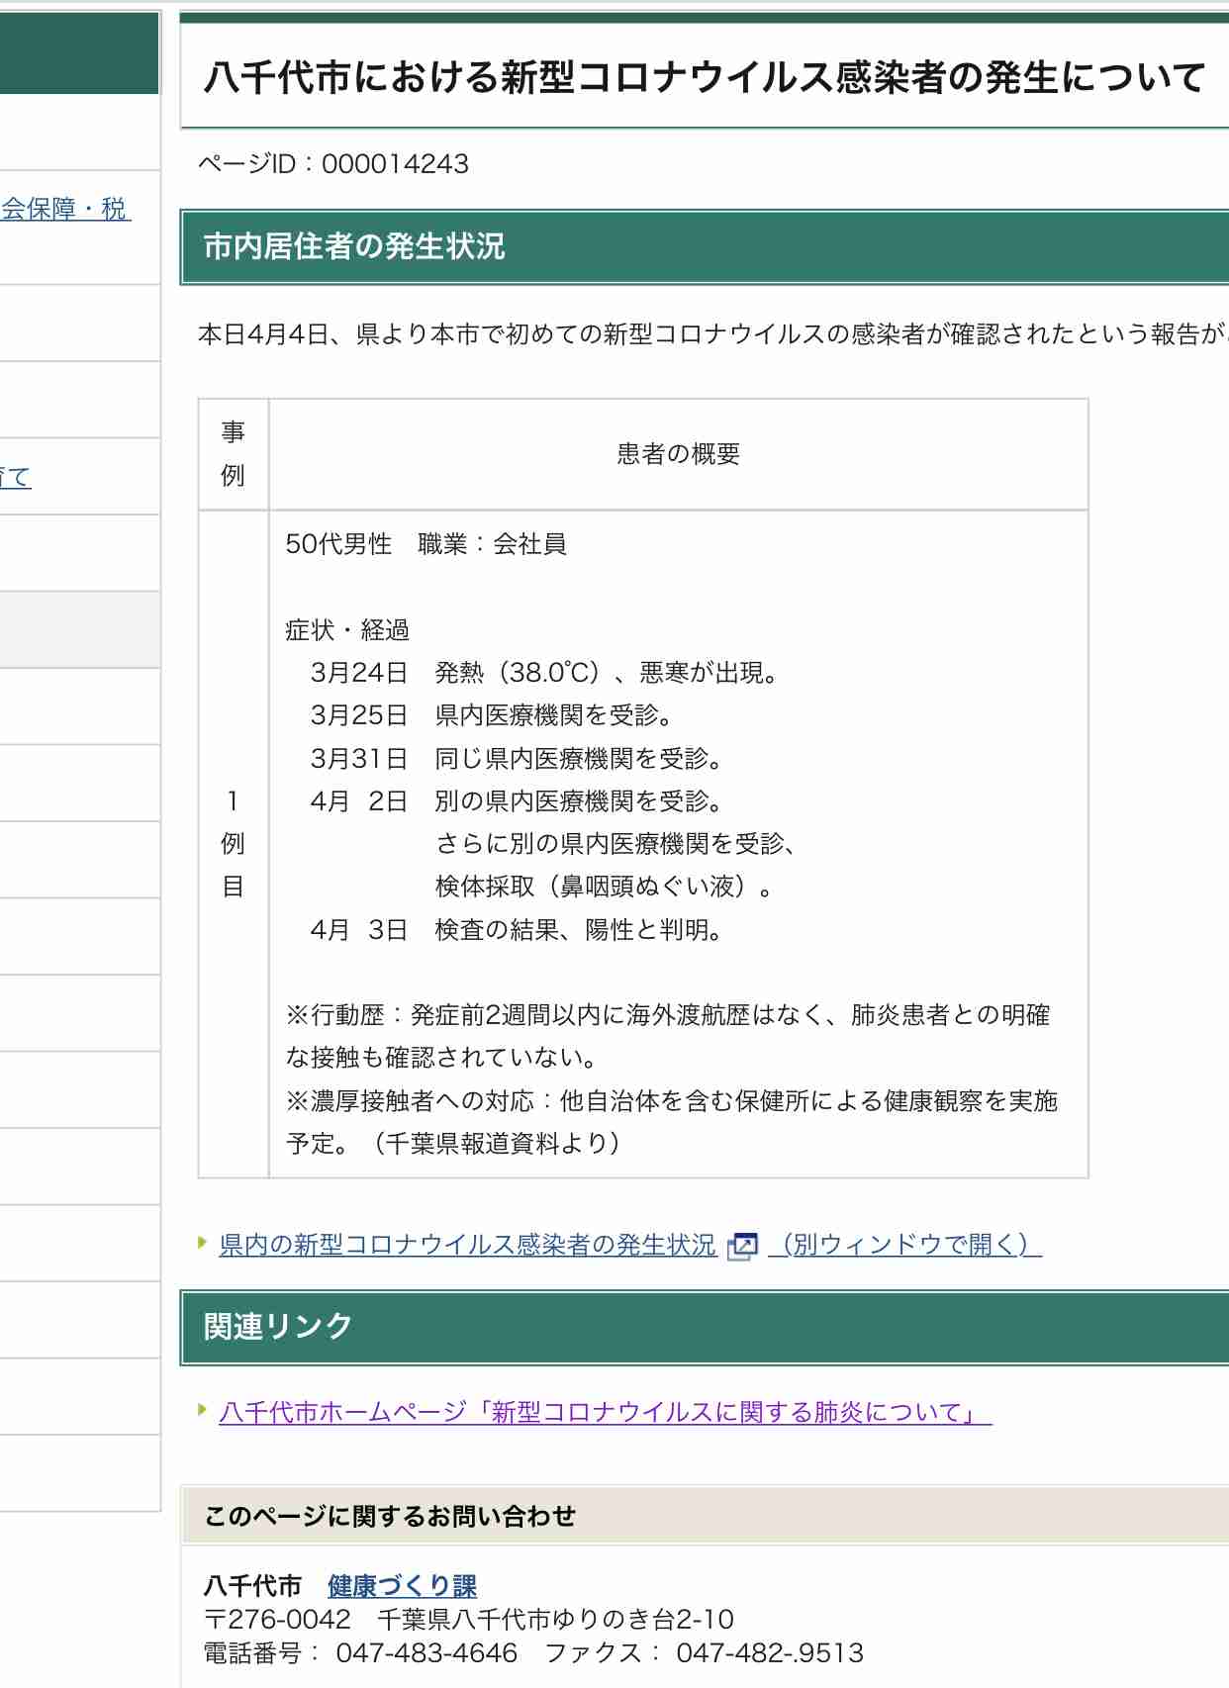
Task: Click the fax number 047-482-.9513
Action: click(770, 1653)
